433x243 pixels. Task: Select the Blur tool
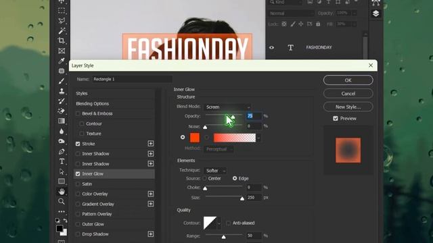(62, 131)
